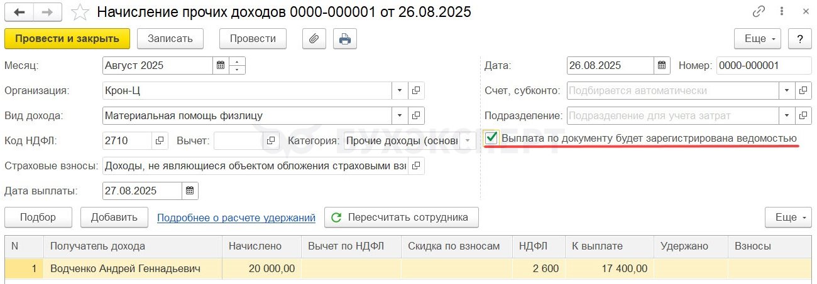Expand the Организация dropdown list
The height and width of the screenshot is (284, 817).
pos(400,90)
